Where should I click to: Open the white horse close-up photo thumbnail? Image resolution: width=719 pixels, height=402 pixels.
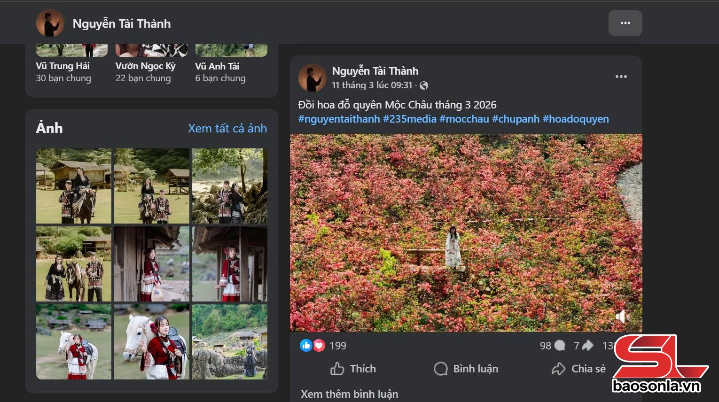(x=151, y=341)
